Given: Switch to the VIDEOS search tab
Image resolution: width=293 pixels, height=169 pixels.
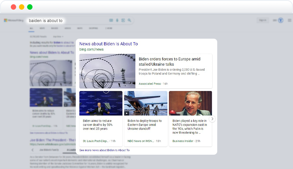Looking at the screenshot, I should pos(68,28).
